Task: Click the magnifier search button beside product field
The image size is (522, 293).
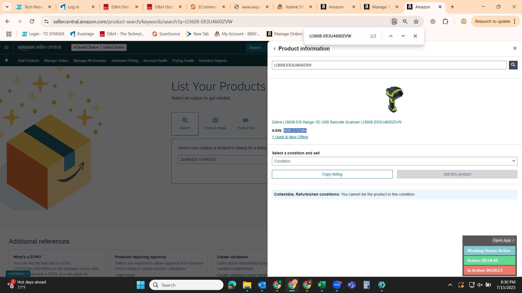Action: coord(513,65)
